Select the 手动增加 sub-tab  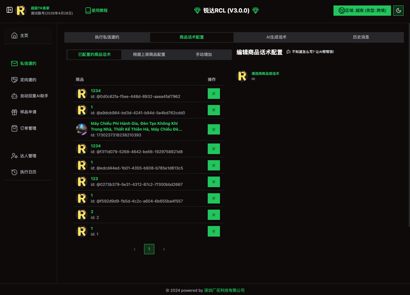click(x=204, y=55)
